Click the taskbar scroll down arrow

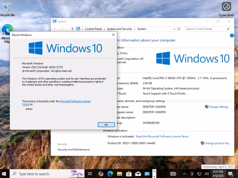(x=154, y=176)
